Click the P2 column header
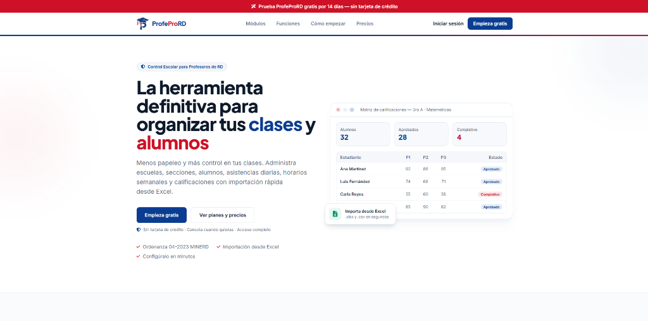Screen dimensions: 648x321 coord(426,157)
